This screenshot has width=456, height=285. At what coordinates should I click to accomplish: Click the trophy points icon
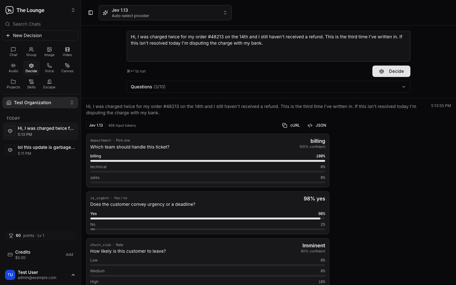click(x=11, y=236)
